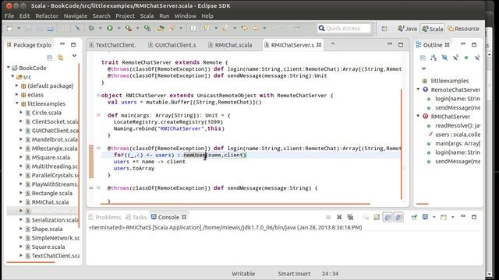Collapse RemoteChatServer in the Outline
The image size is (499, 280).
pos(419,89)
